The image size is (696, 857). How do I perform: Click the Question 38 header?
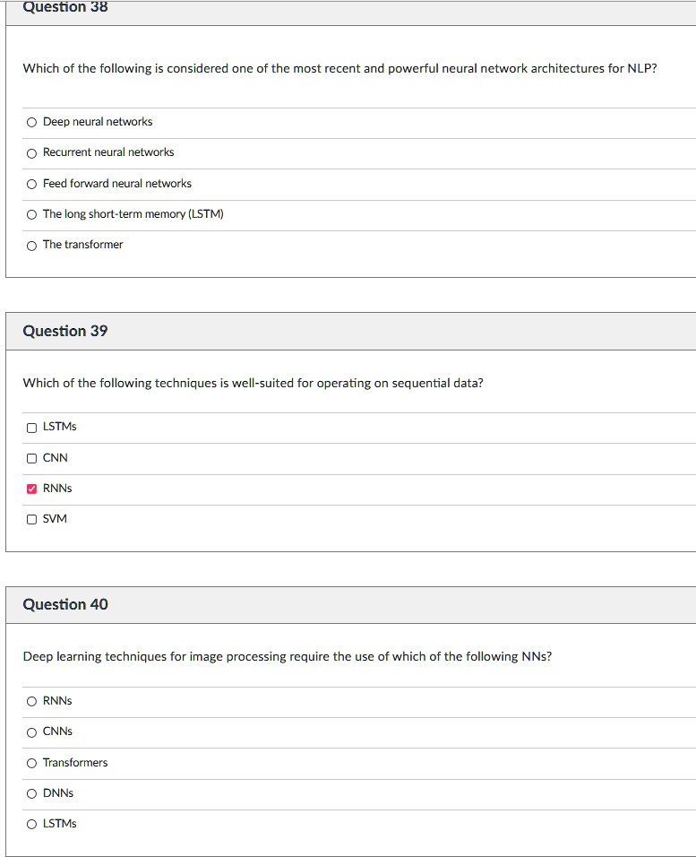[x=64, y=7]
